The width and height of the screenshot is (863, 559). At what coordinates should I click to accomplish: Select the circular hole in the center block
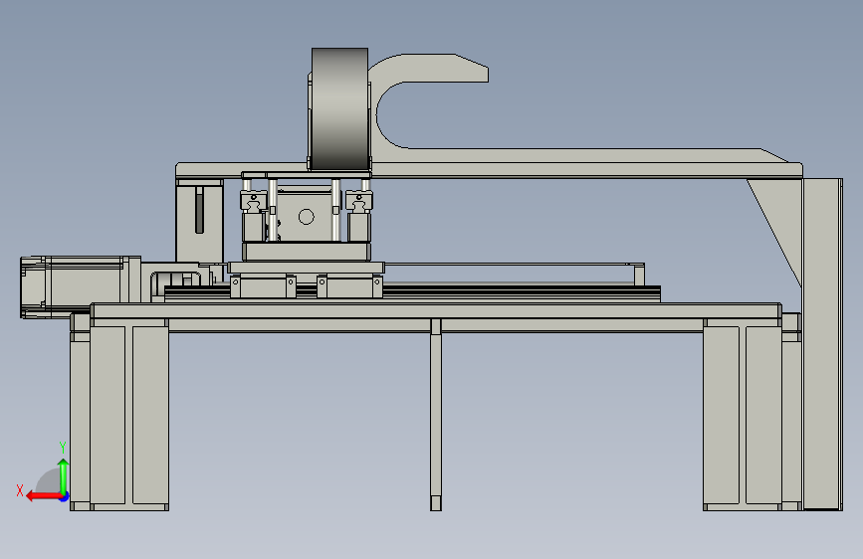point(306,217)
